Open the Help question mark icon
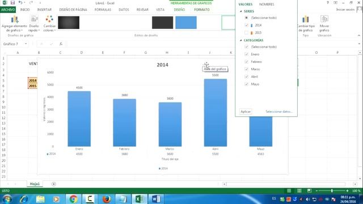363x204 pixels. 328,3
